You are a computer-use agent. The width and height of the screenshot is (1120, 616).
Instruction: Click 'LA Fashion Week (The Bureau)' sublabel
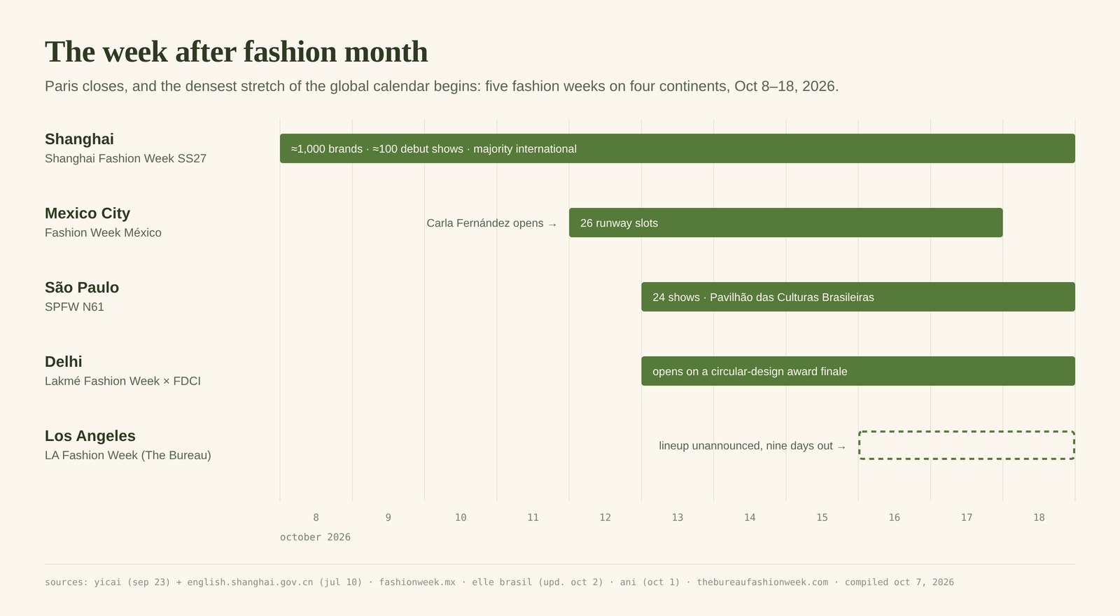click(128, 455)
